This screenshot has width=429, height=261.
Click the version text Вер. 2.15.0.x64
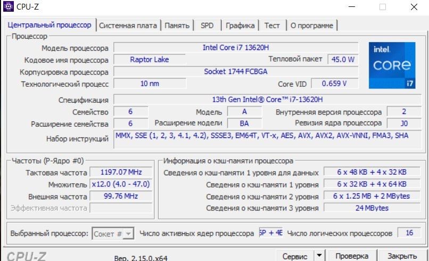(141, 258)
